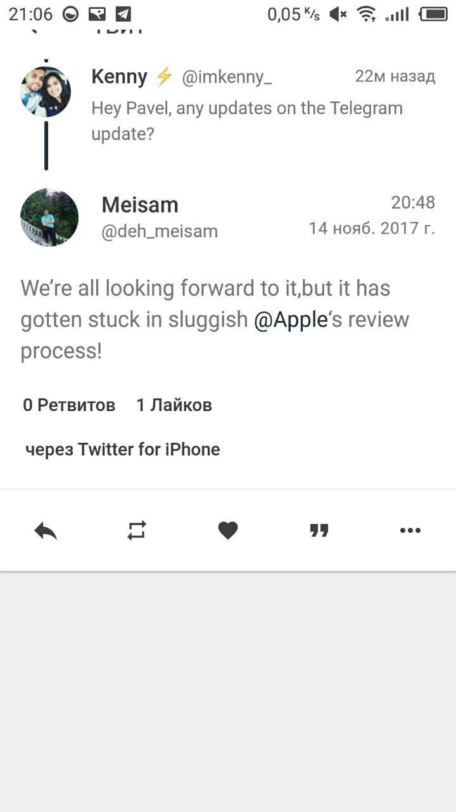Tap the через Twitter for iPhone source

[x=123, y=450]
